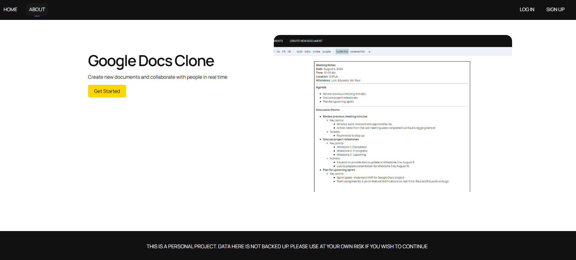576x260 pixels.
Task: Click CREATE NEW DOCUMENT in the preview
Action: coord(306,41)
